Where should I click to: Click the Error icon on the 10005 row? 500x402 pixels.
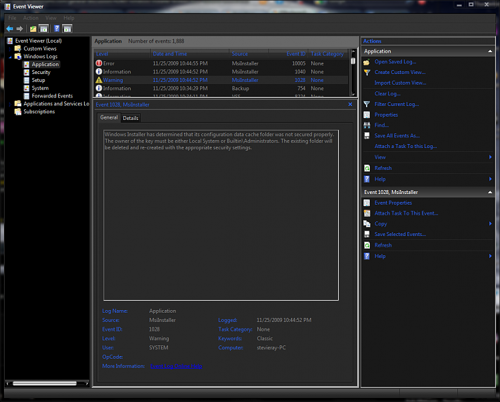coord(99,63)
